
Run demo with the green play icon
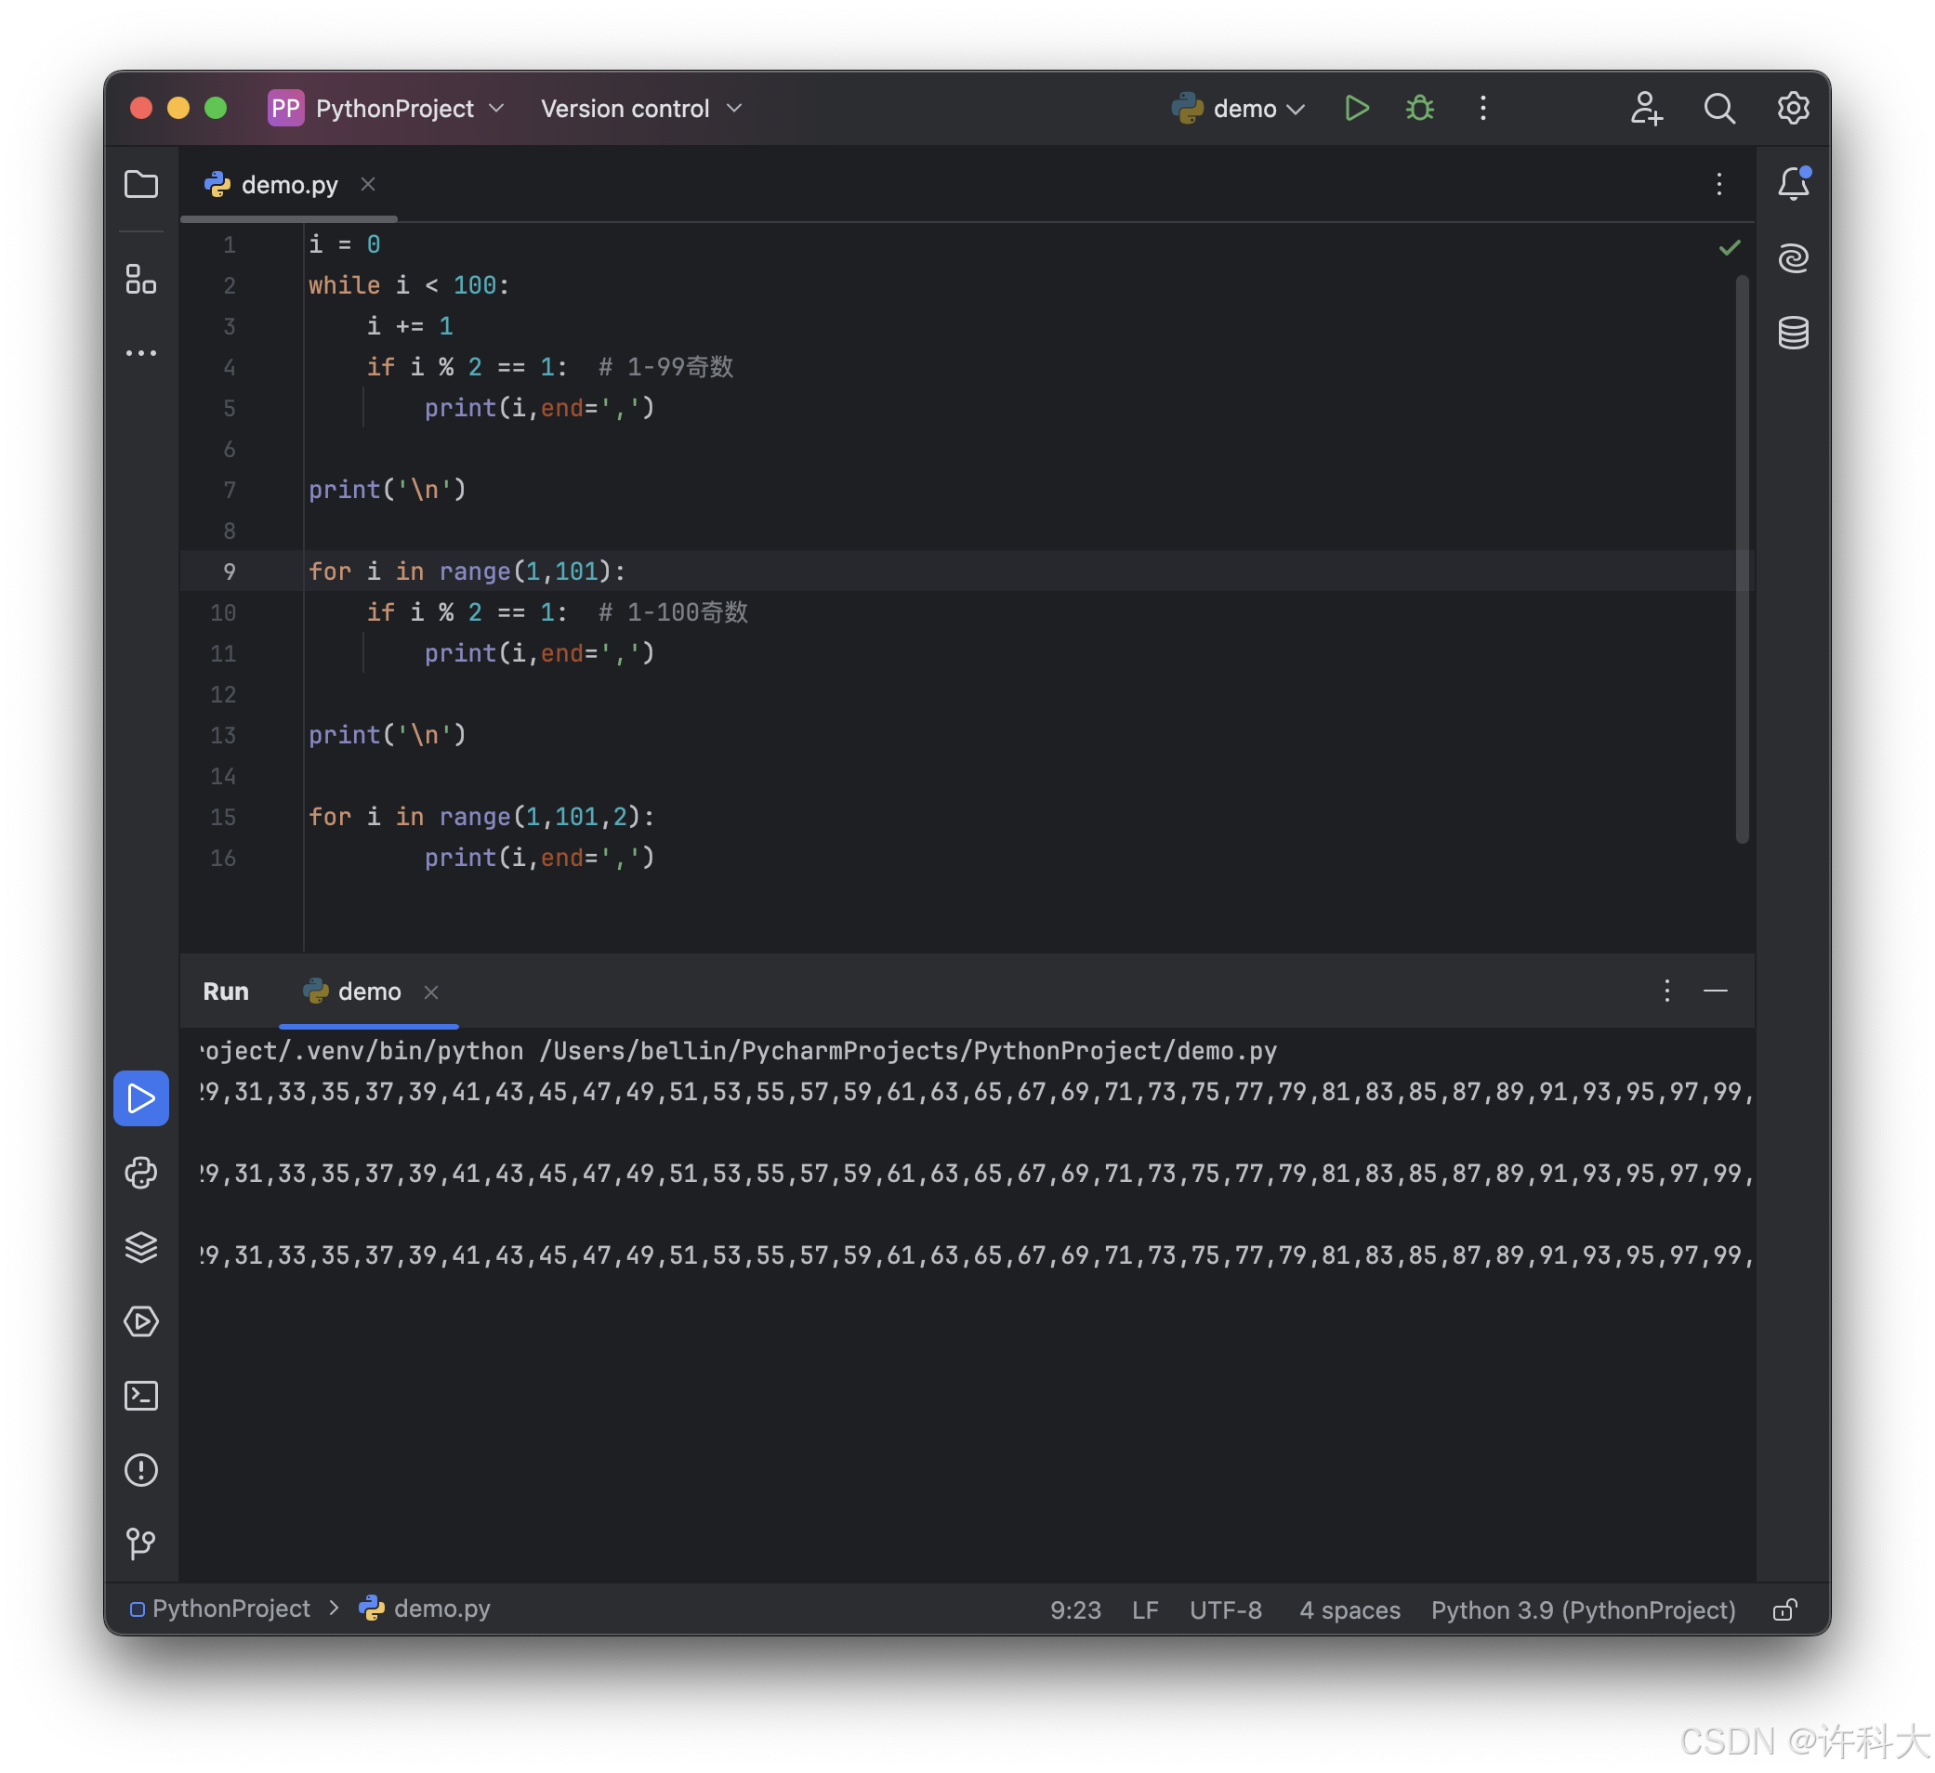click(x=1356, y=109)
